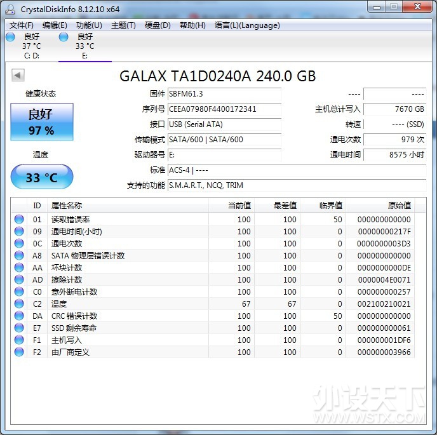Click the ID column header

click(x=37, y=206)
